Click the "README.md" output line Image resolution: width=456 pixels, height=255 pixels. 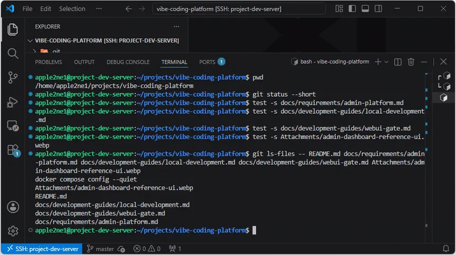pos(51,196)
